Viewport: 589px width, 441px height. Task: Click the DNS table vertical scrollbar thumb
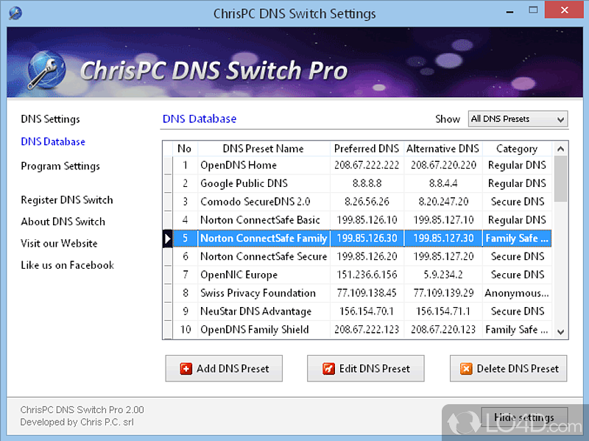pos(560,179)
